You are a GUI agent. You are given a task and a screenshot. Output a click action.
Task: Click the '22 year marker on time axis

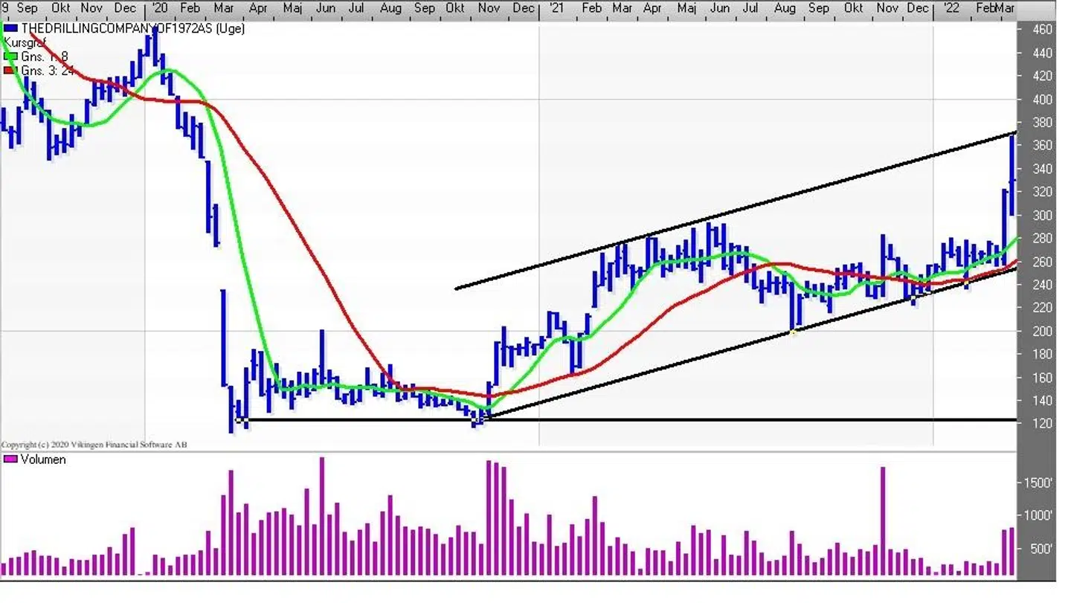pos(950,8)
